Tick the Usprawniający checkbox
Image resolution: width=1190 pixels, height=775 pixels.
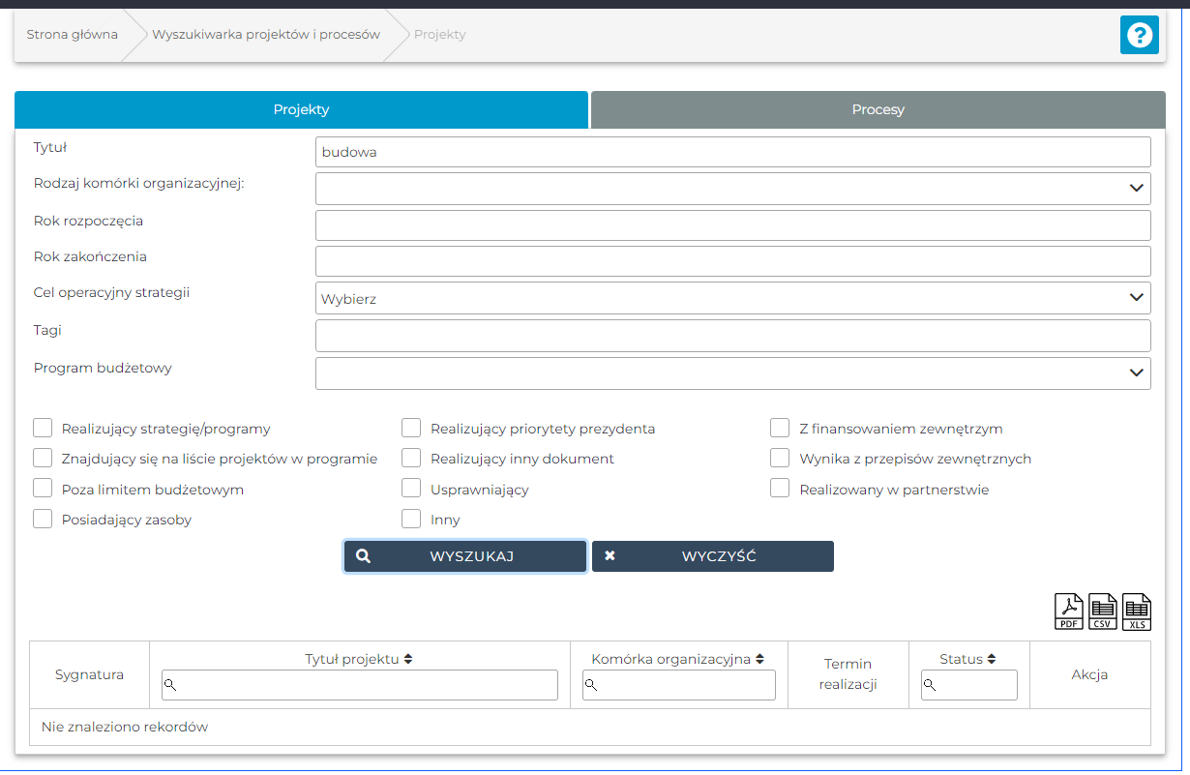(411, 489)
